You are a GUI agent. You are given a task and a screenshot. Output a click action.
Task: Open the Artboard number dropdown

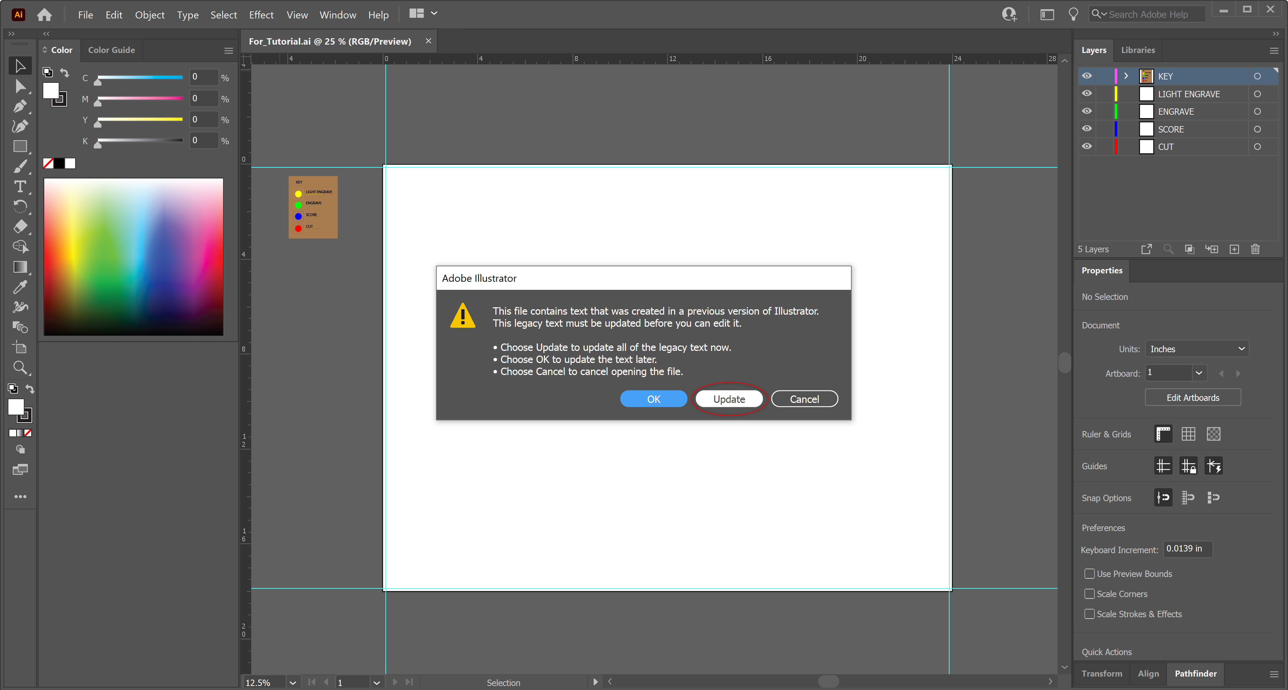pos(1198,373)
